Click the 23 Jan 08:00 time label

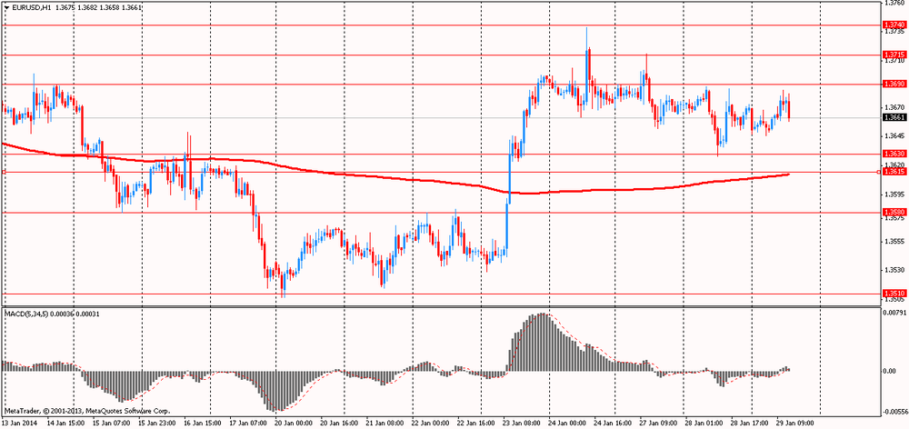coord(521,424)
